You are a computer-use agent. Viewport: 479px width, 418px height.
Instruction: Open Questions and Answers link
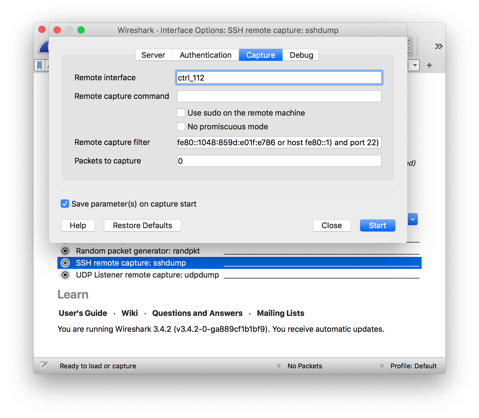(197, 313)
